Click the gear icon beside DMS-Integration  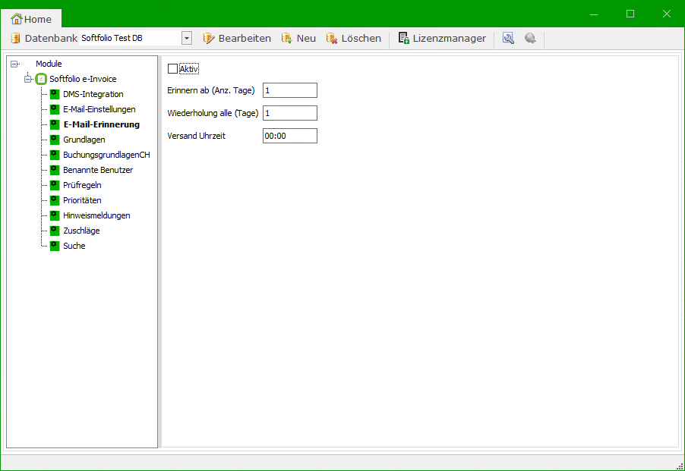[55, 94]
